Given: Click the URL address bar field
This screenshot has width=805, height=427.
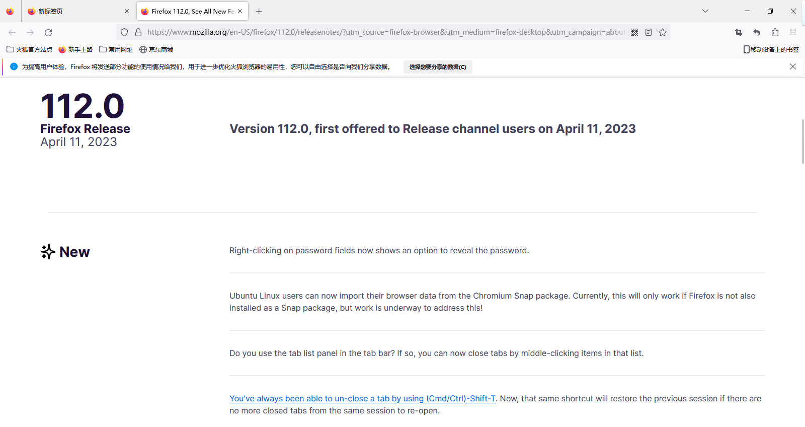Looking at the screenshot, I should tap(382, 33).
